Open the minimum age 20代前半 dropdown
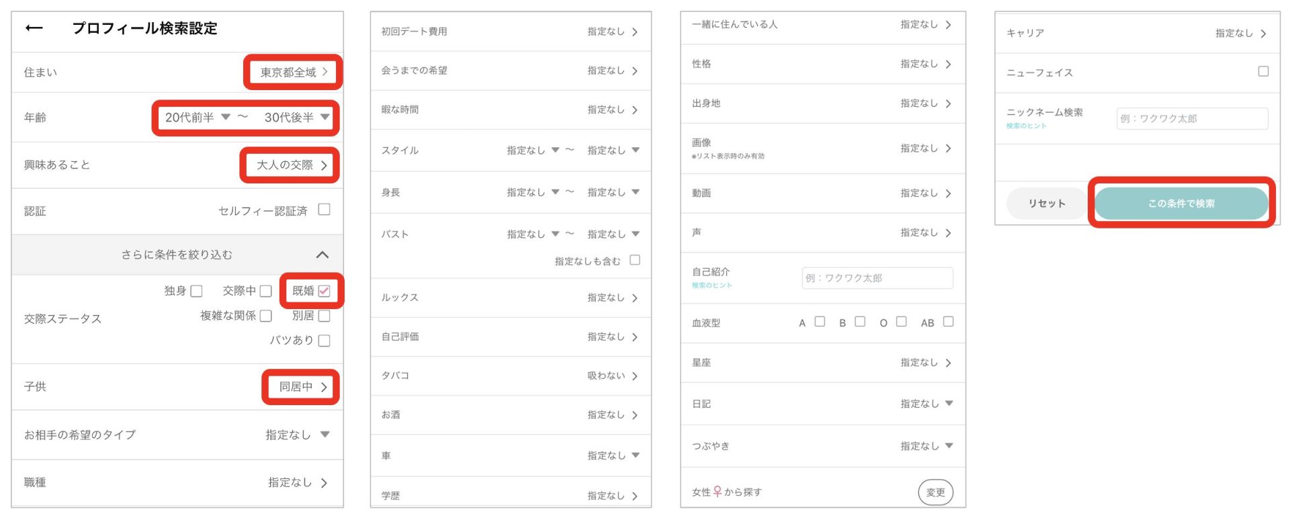This screenshot has width=1290, height=520. point(226,117)
